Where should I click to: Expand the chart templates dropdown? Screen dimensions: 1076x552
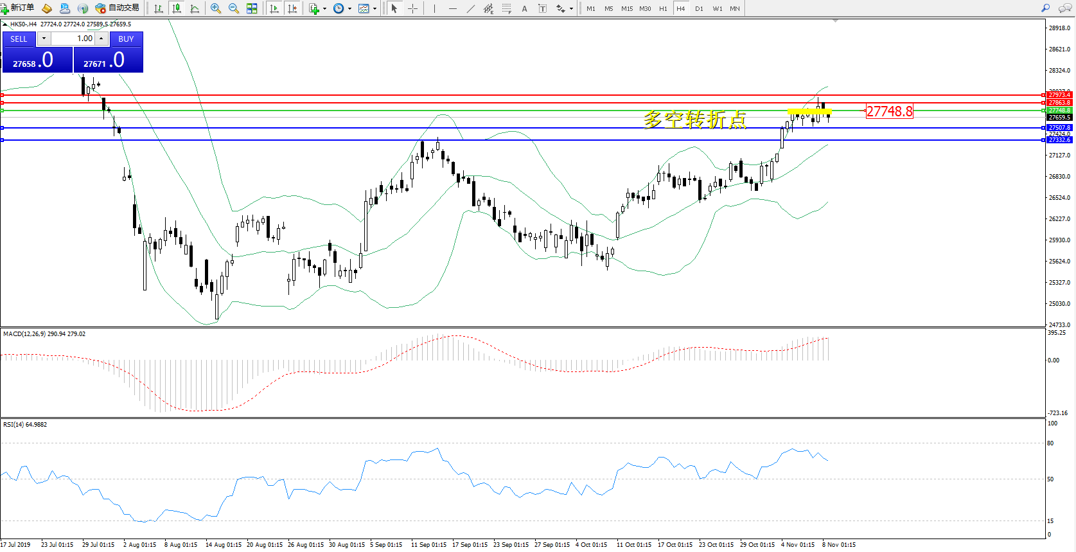click(x=375, y=9)
